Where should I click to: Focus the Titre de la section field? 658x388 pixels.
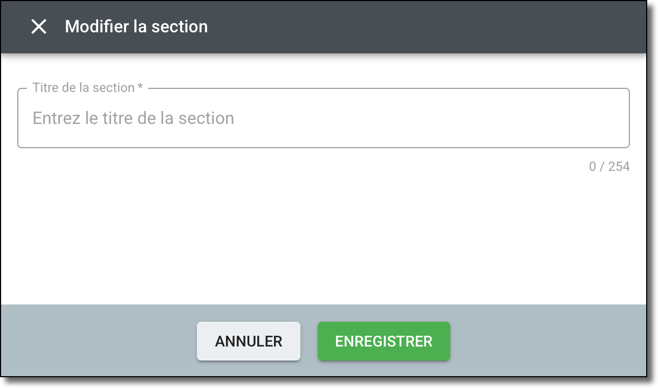(324, 118)
